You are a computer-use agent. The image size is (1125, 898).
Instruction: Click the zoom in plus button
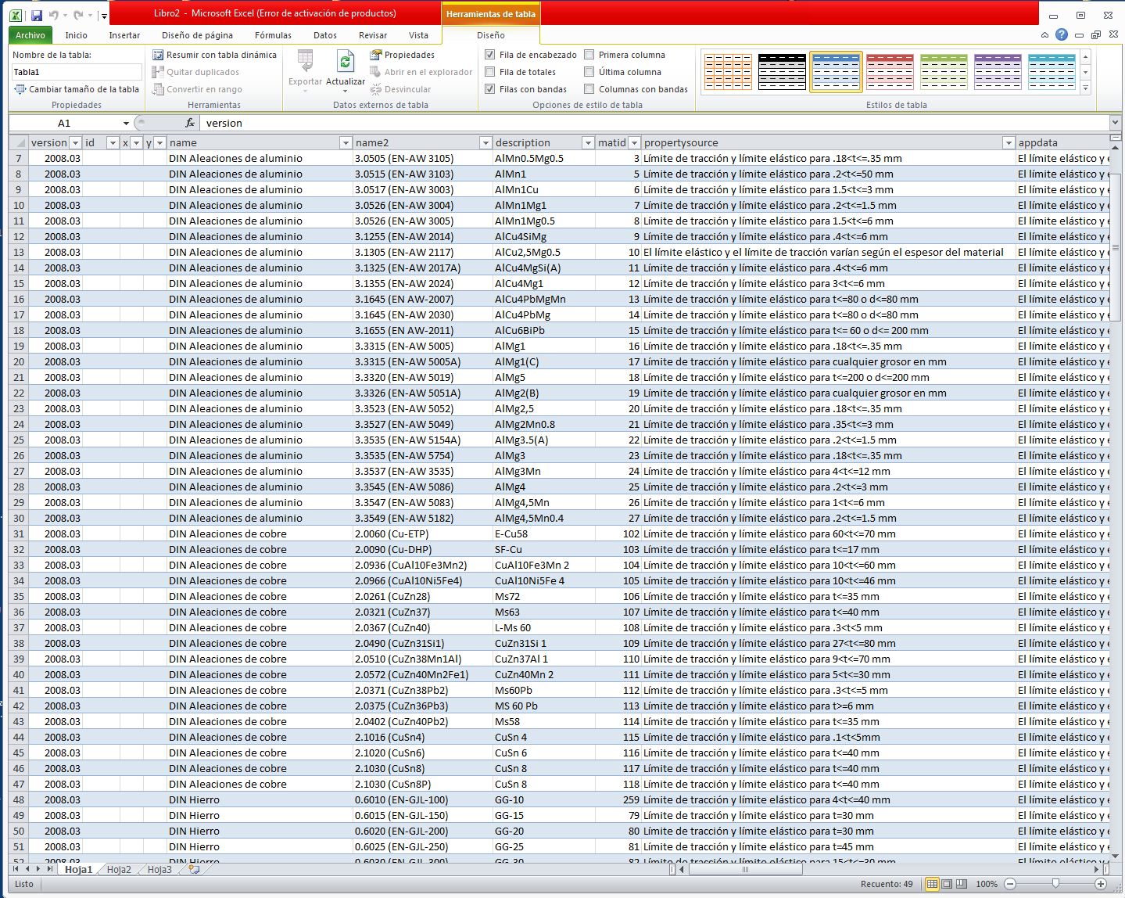click(1101, 884)
